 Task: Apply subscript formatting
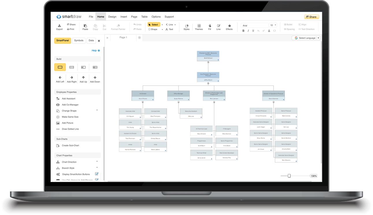[258, 31]
